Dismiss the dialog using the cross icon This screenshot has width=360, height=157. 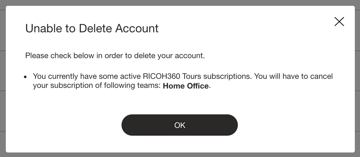(x=339, y=22)
